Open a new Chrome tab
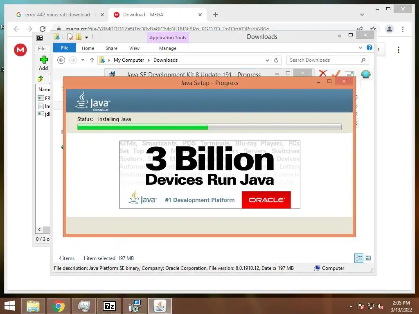The width and height of the screenshot is (419, 314). [216, 15]
